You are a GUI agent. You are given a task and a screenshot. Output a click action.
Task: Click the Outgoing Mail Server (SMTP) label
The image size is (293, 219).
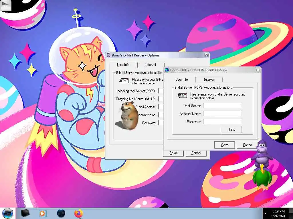pos(136,99)
